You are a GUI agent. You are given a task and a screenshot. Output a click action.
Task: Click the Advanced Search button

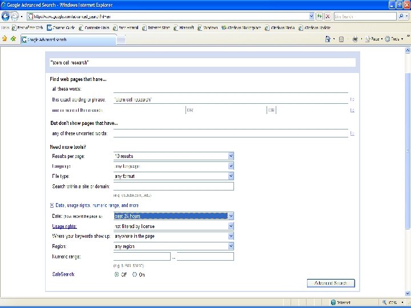(331, 283)
